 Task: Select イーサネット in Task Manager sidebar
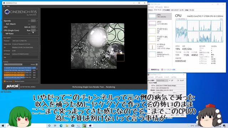pyautogui.click(x=160, y=47)
